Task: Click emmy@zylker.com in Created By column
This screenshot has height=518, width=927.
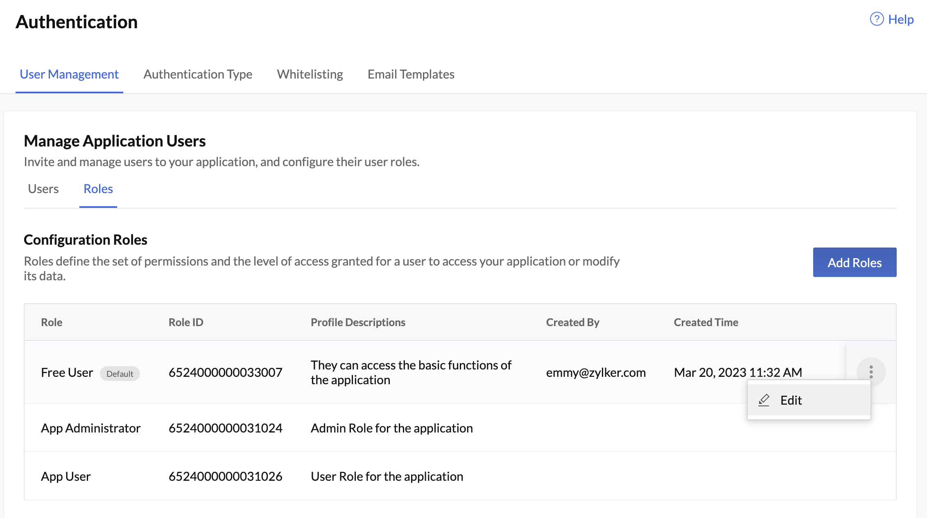Action: [x=596, y=372]
